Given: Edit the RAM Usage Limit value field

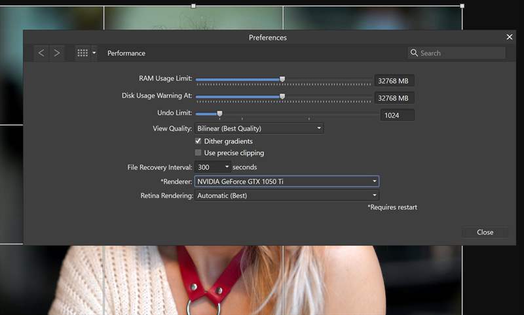Looking at the screenshot, I should 394,80.
